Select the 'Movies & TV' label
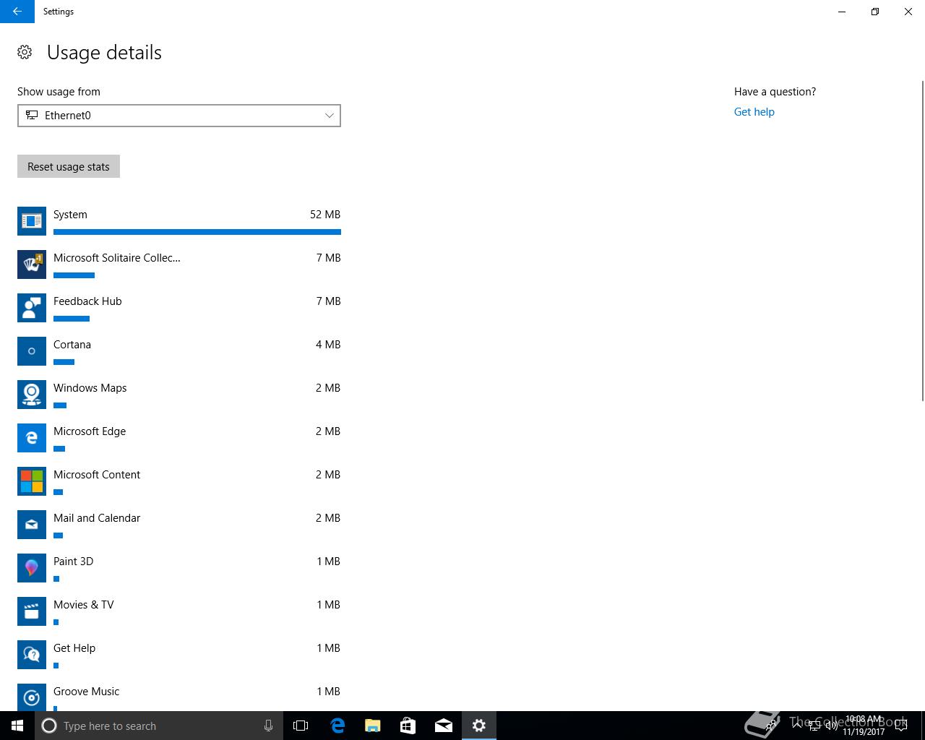The width and height of the screenshot is (925, 740). [x=84, y=605]
